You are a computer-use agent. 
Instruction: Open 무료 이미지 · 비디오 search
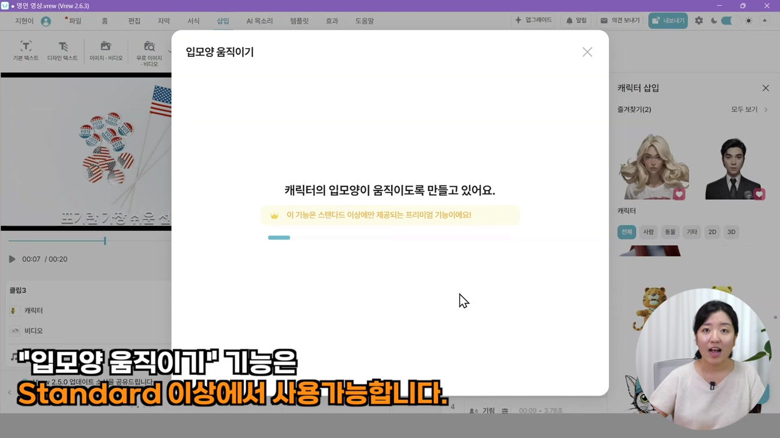[x=149, y=53]
